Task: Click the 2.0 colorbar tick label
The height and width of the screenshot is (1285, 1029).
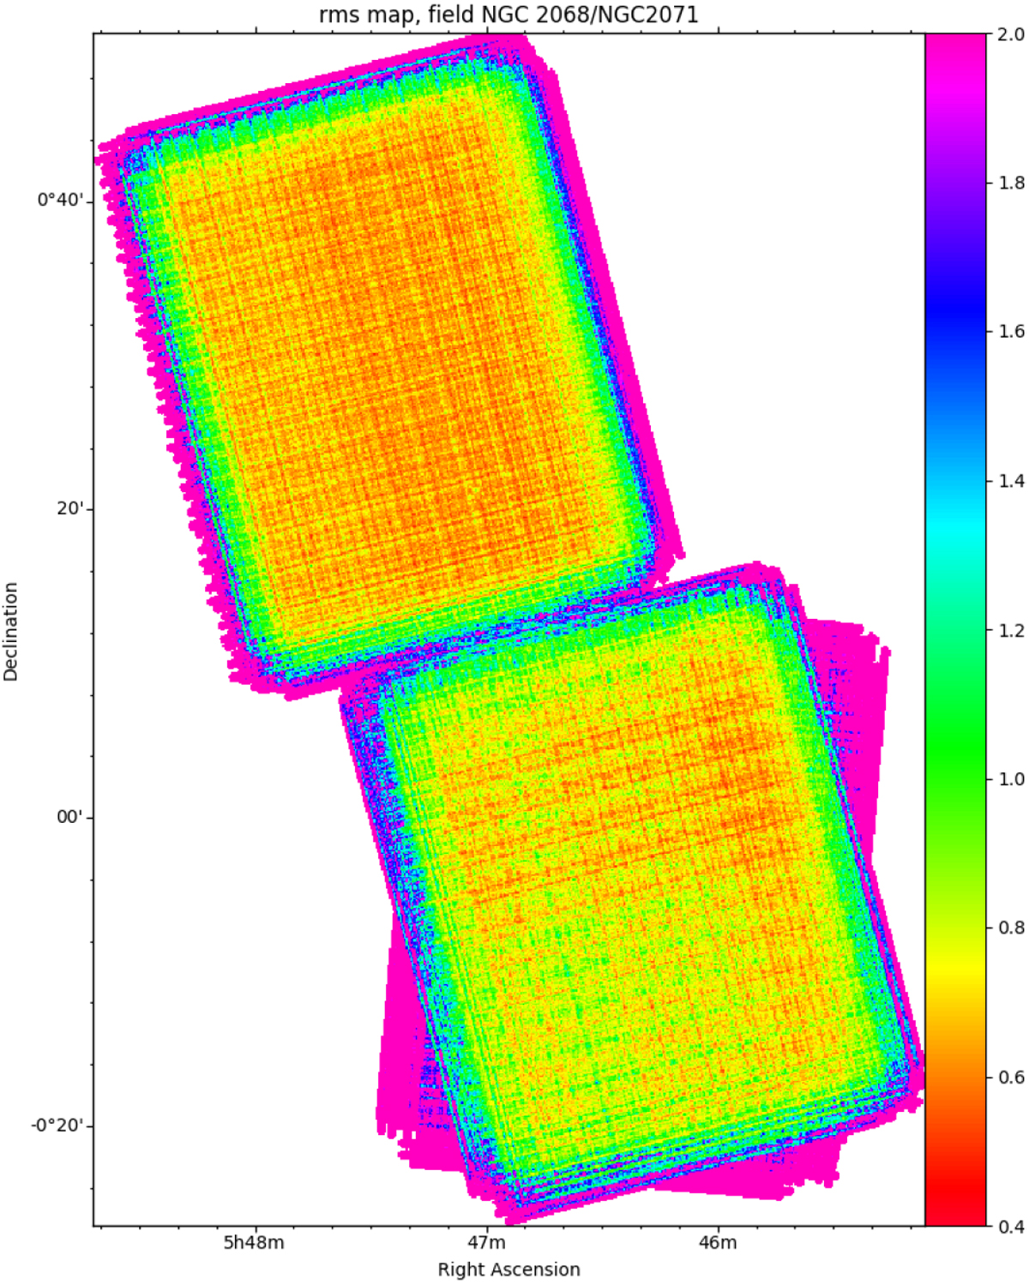Action: click(1011, 34)
